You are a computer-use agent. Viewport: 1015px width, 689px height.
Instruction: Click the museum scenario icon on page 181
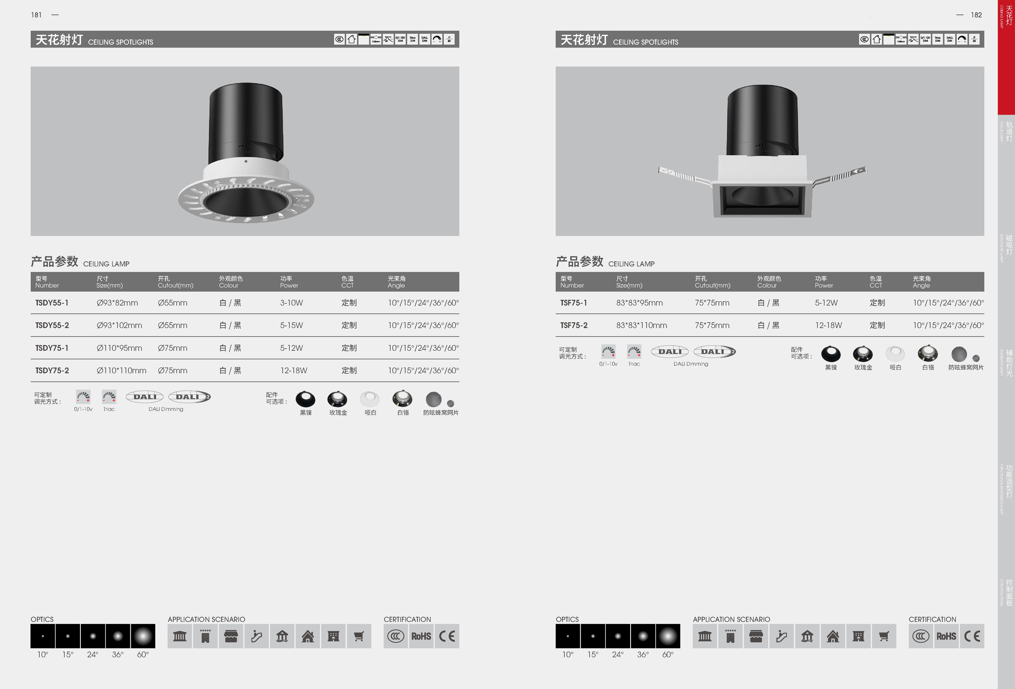pos(179,636)
